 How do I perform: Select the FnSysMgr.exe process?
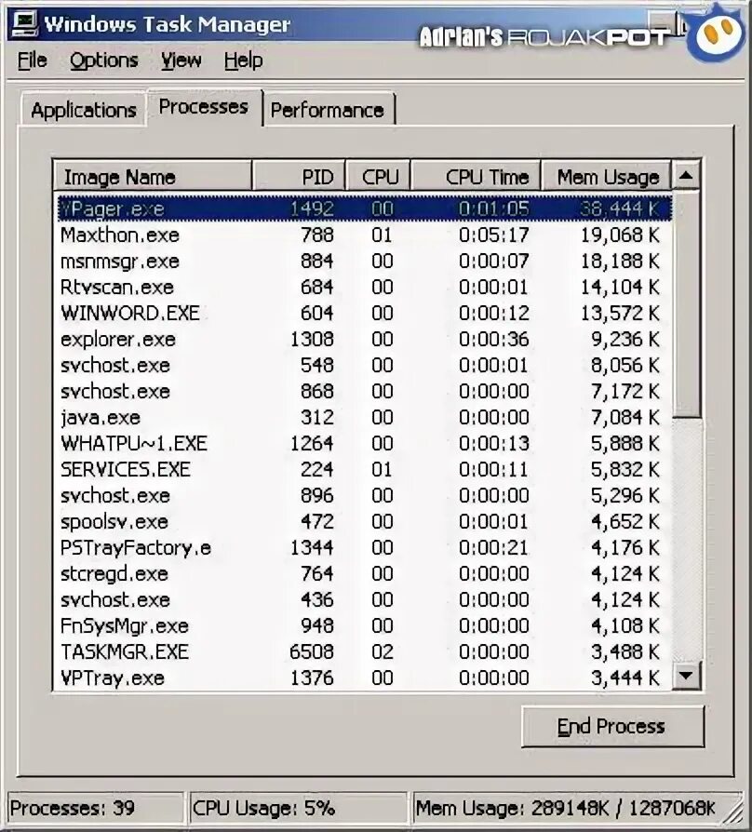tap(363, 625)
